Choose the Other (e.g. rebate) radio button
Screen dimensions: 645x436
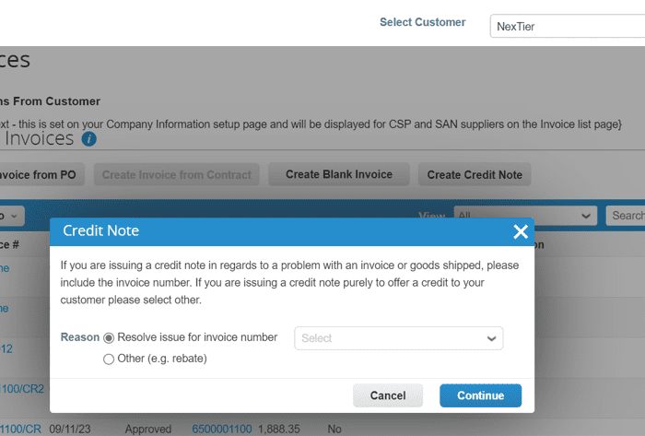point(109,359)
